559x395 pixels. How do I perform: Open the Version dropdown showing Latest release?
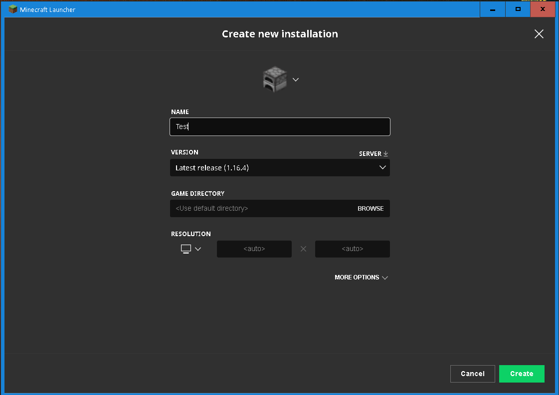pyautogui.click(x=280, y=168)
